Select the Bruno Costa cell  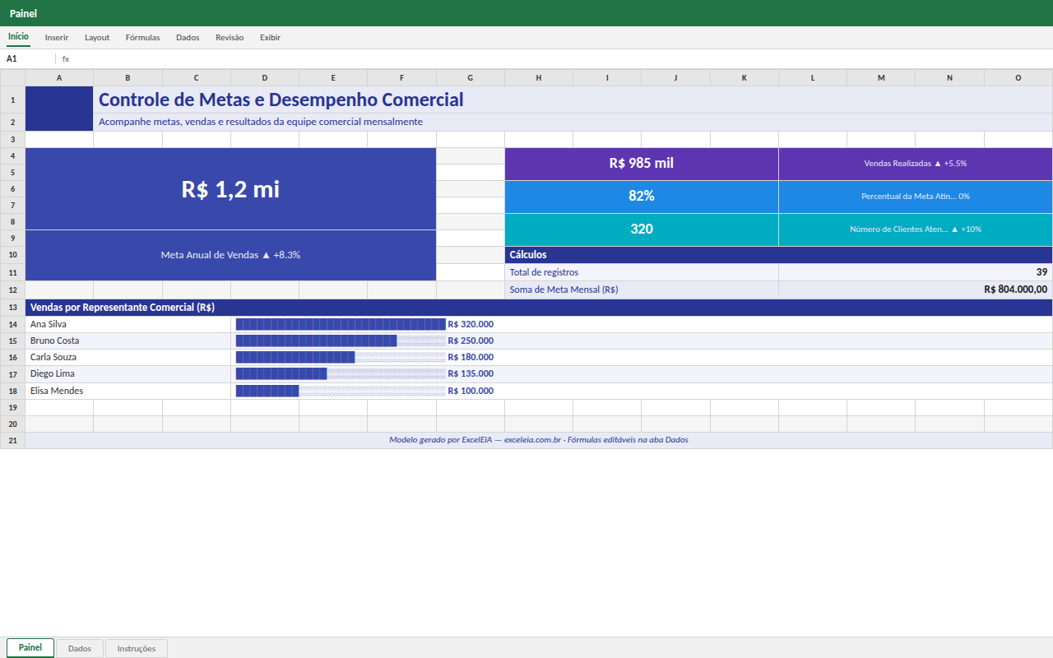pyautogui.click(x=128, y=341)
